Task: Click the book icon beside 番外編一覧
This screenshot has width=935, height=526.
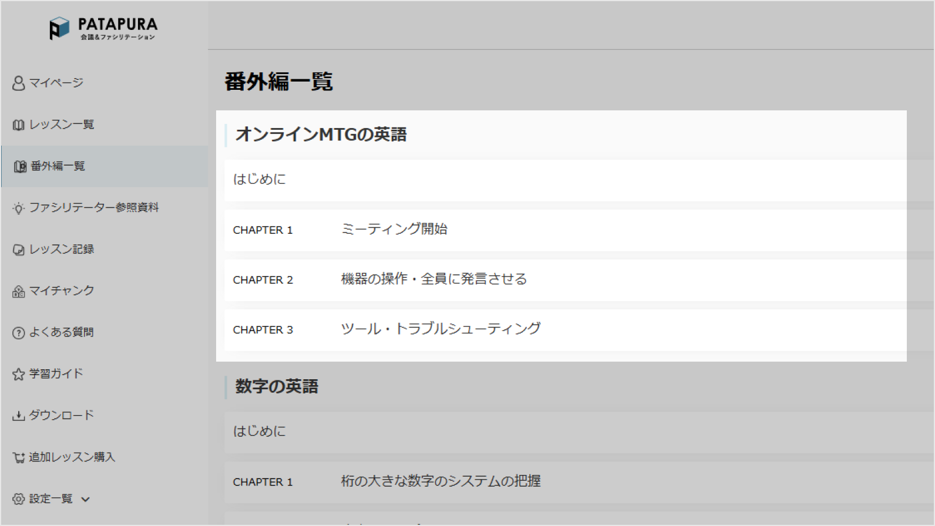Action: click(x=20, y=167)
